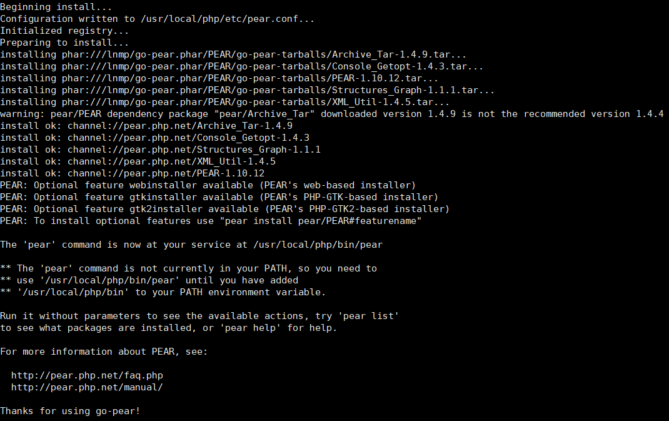Viewport: 669px width, 421px height.
Task: Click the Archive_Tar-1.4.9.tar installing line
Action: click(x=233, y=54)
